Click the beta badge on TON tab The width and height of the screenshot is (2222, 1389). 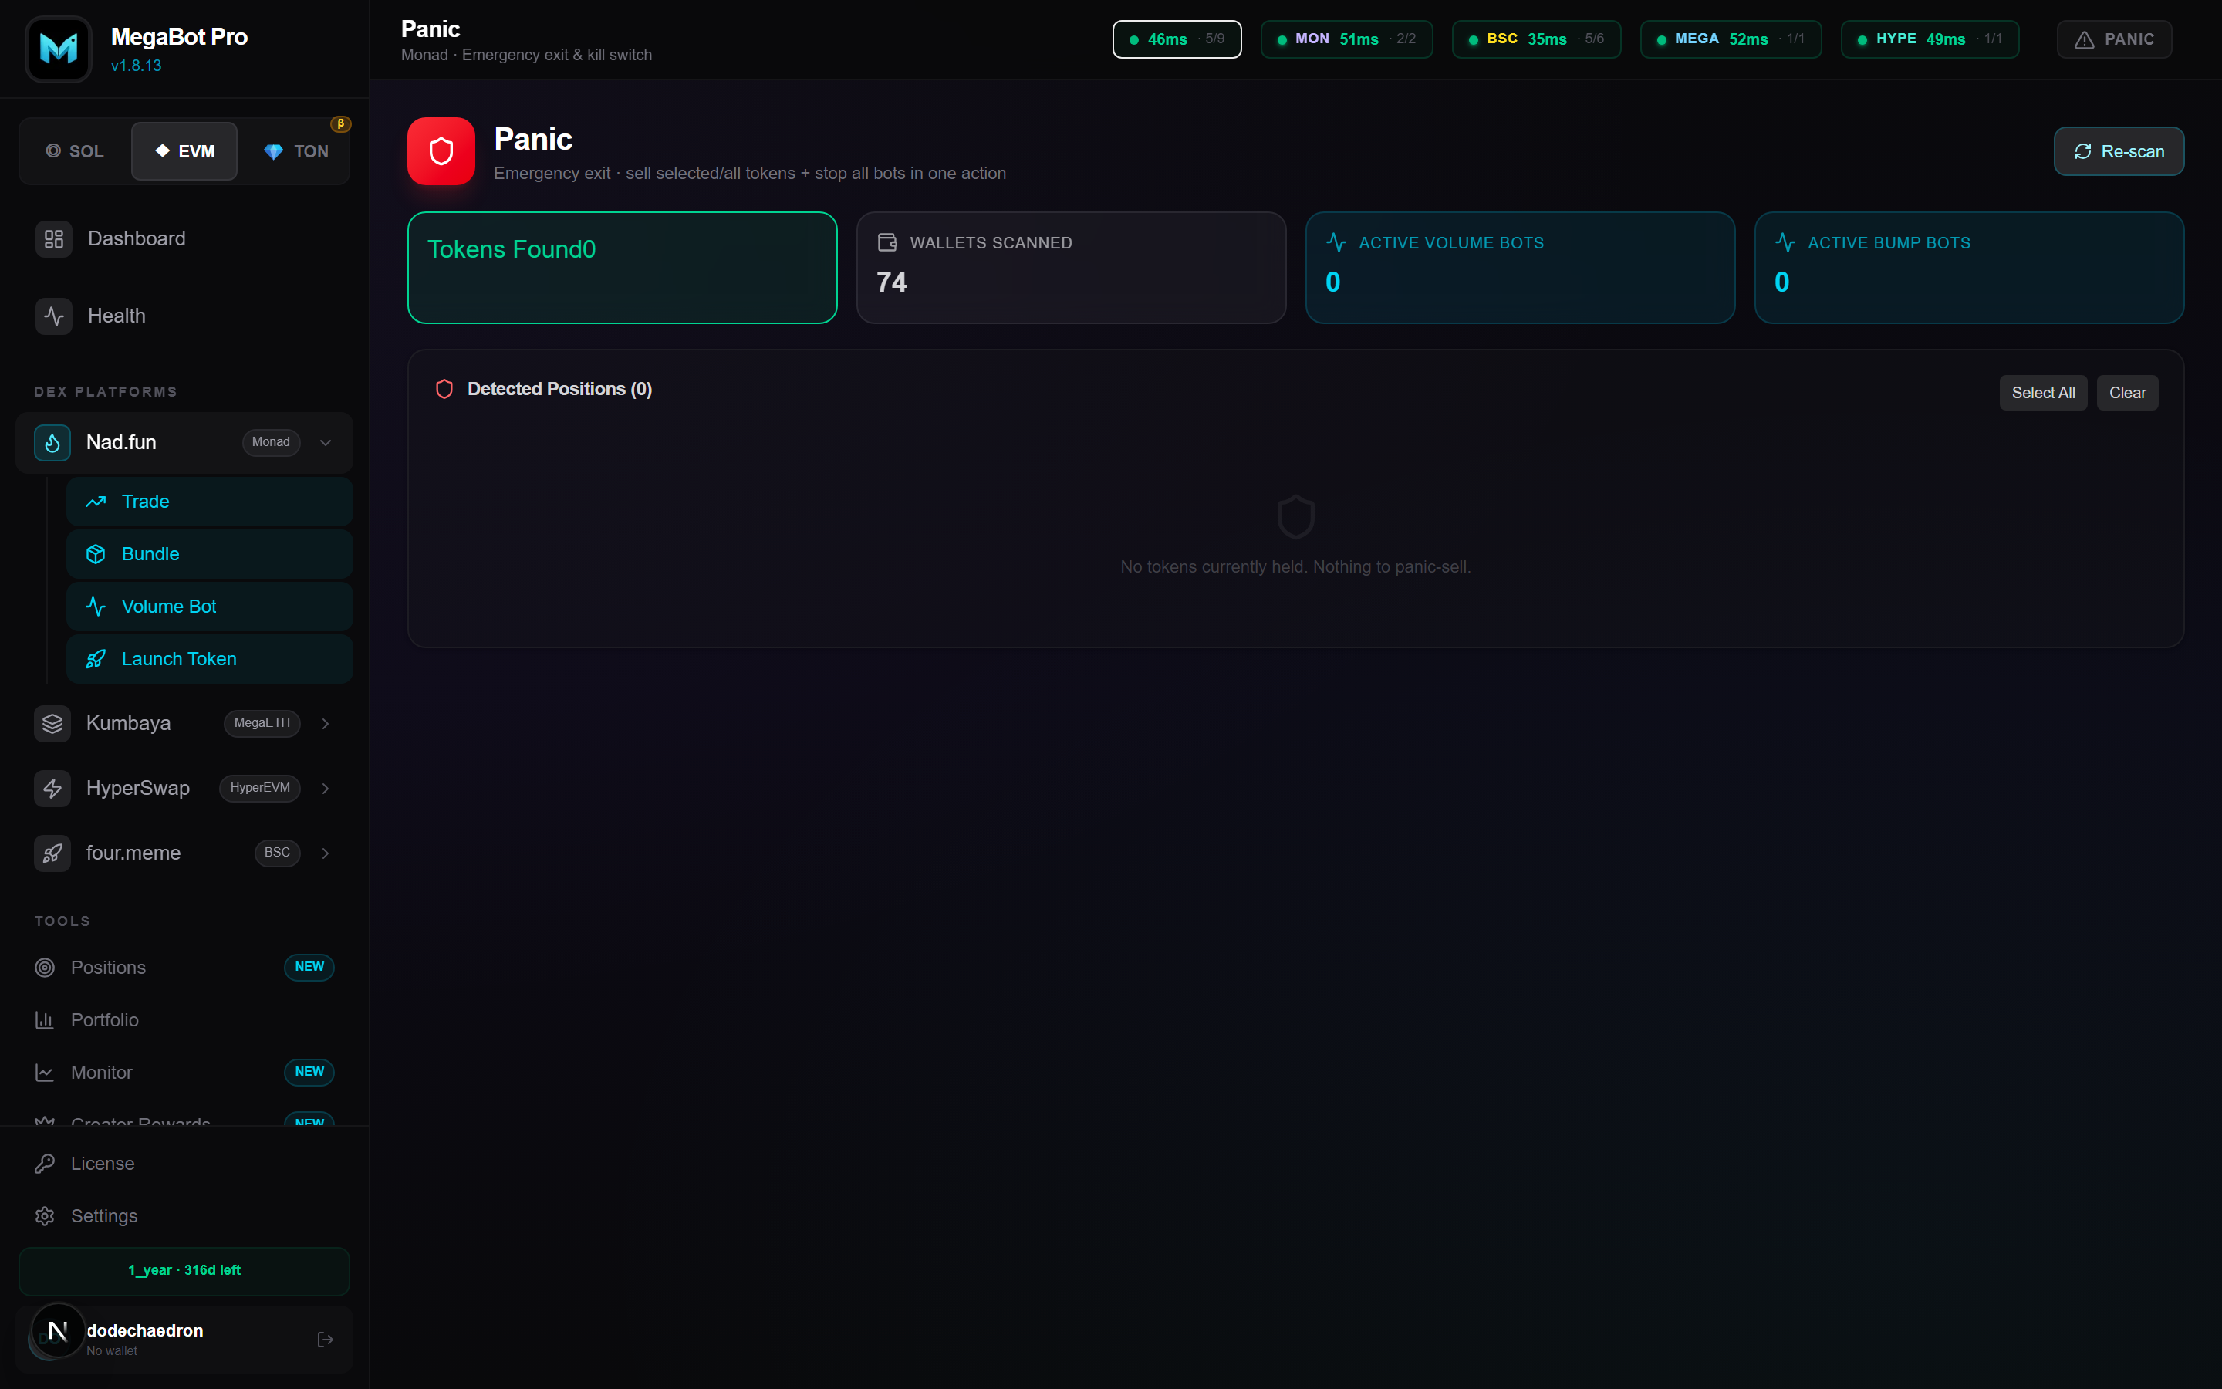pyautogui.click(x=341, y=124)
